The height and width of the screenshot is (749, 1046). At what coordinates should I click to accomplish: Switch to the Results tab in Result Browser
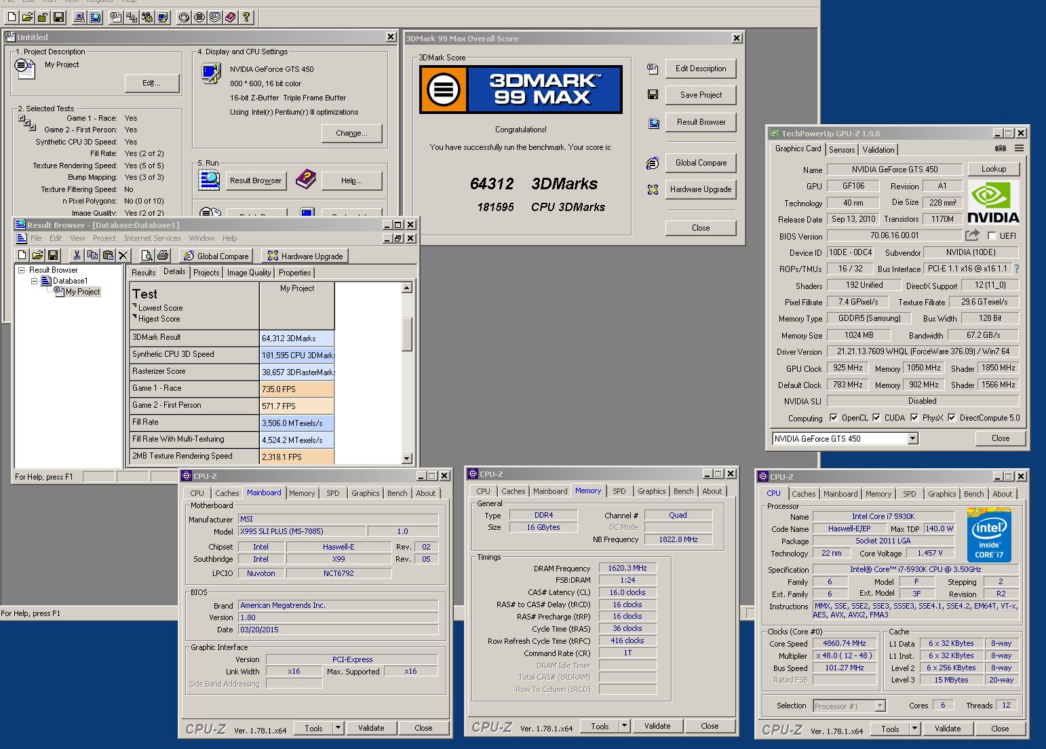[144, 273]
